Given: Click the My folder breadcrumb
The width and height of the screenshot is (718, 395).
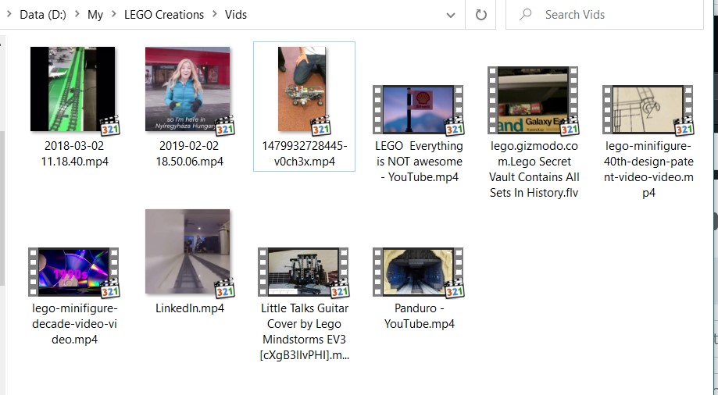Looking at the screenshot, I should pyautogui.click(x=95, y=15).
